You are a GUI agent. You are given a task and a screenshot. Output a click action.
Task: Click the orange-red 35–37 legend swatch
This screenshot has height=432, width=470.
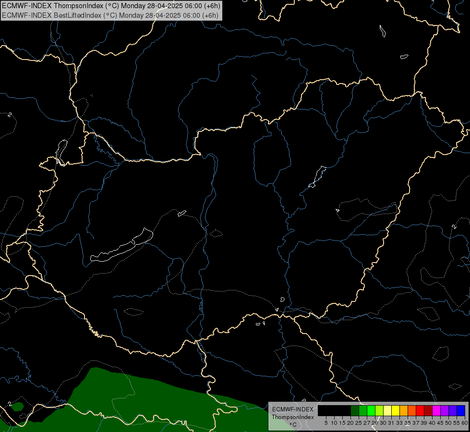tap(412, 410)
